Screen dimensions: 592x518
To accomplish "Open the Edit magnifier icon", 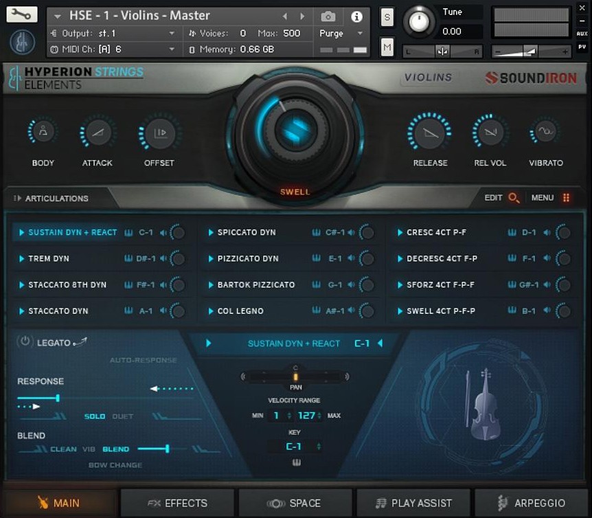I will coord(514,197).
